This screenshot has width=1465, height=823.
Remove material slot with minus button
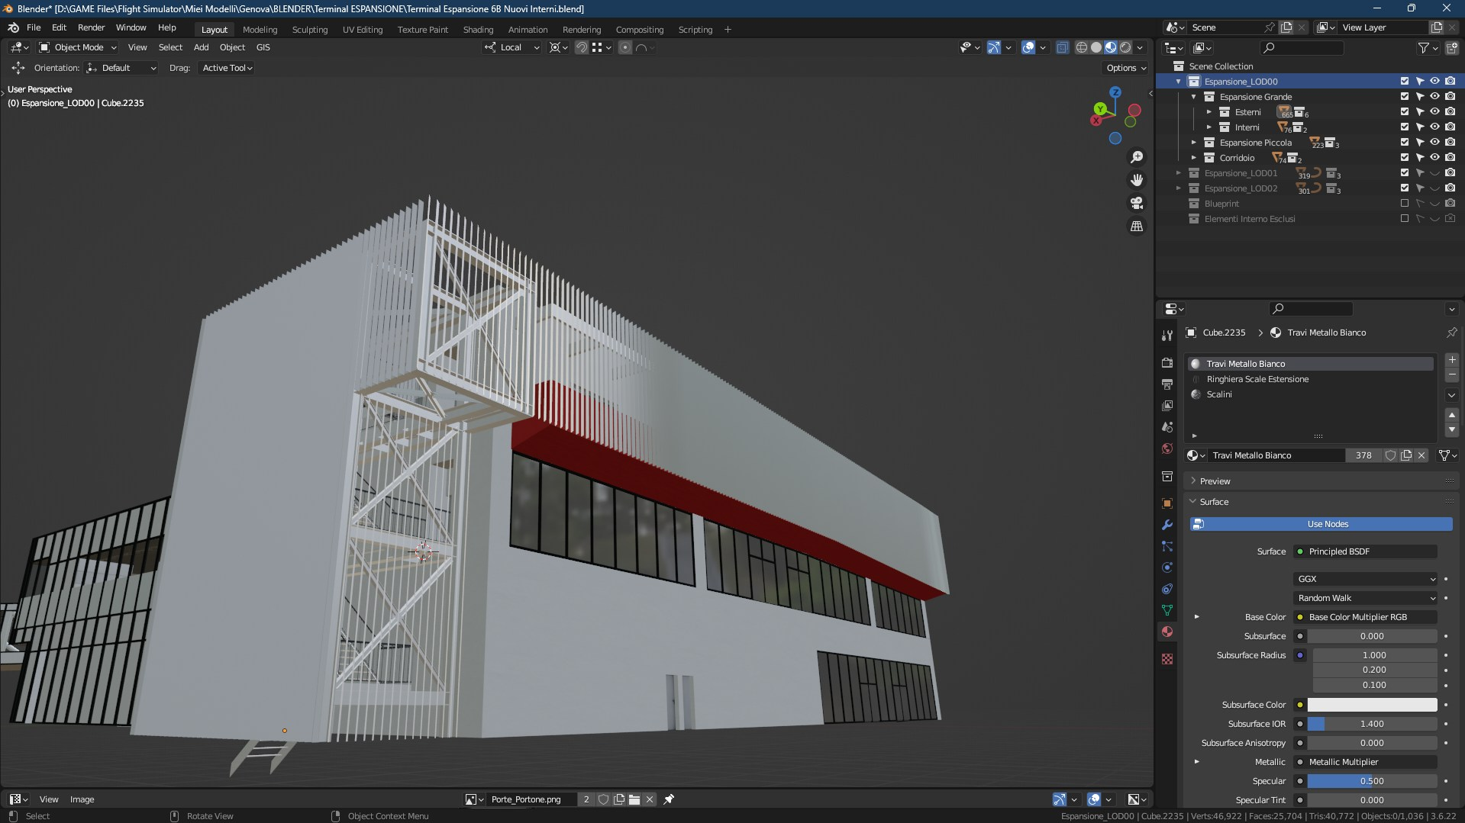tap(1452, 375)
